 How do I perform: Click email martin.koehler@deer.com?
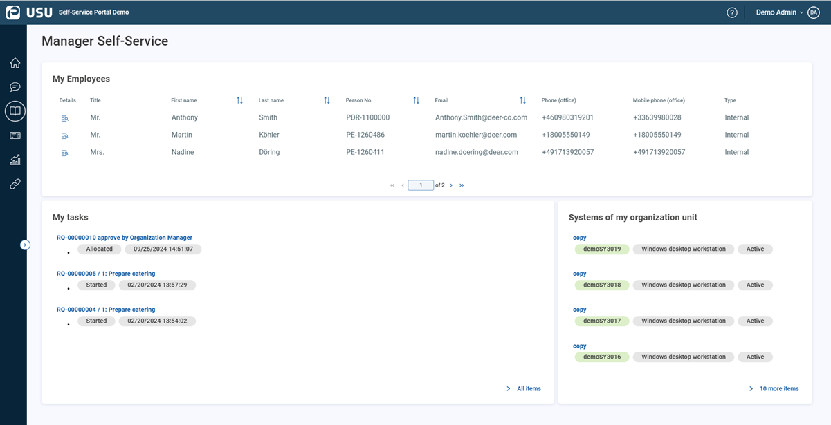pyautogui.click(x=477, y=135)
